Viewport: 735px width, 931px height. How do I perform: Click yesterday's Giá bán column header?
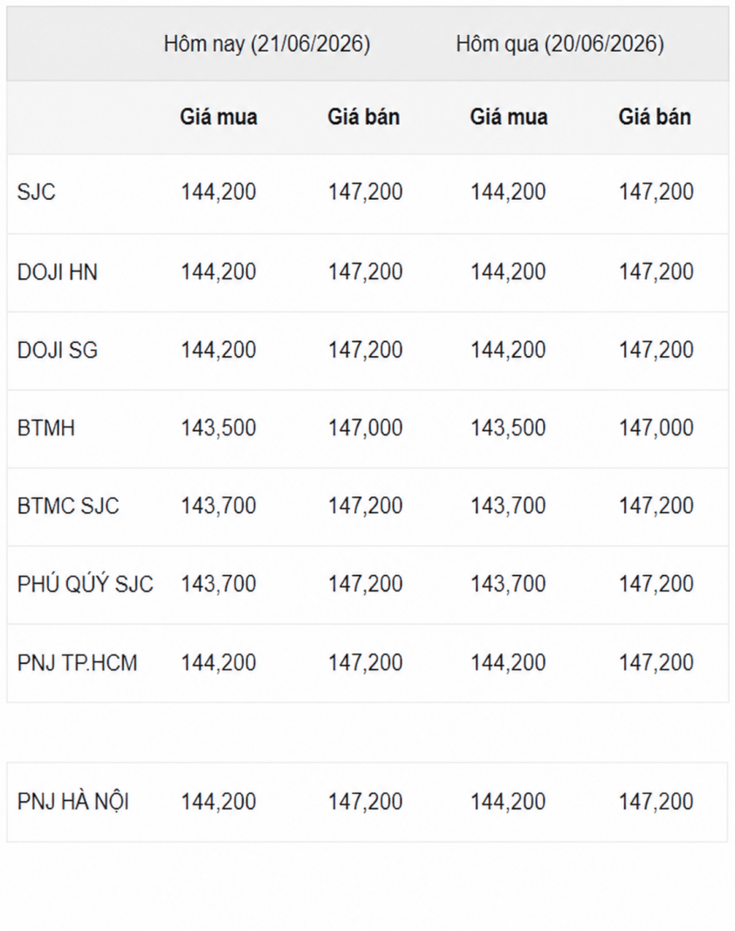click(x=655, y=117)
